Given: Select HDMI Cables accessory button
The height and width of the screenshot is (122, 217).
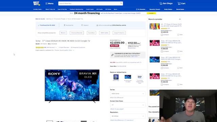Looking at the screenshot, I should point(104,33).
